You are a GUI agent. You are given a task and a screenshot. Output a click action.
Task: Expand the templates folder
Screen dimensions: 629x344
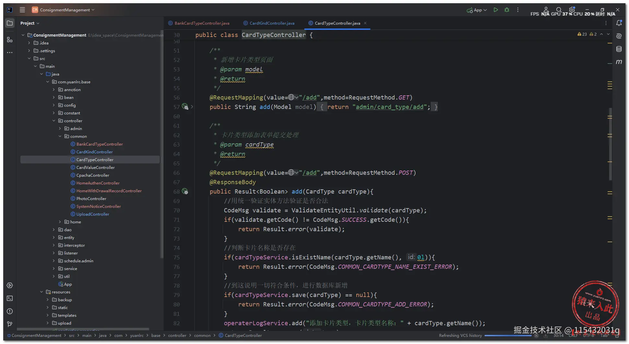tap(48, 315)
